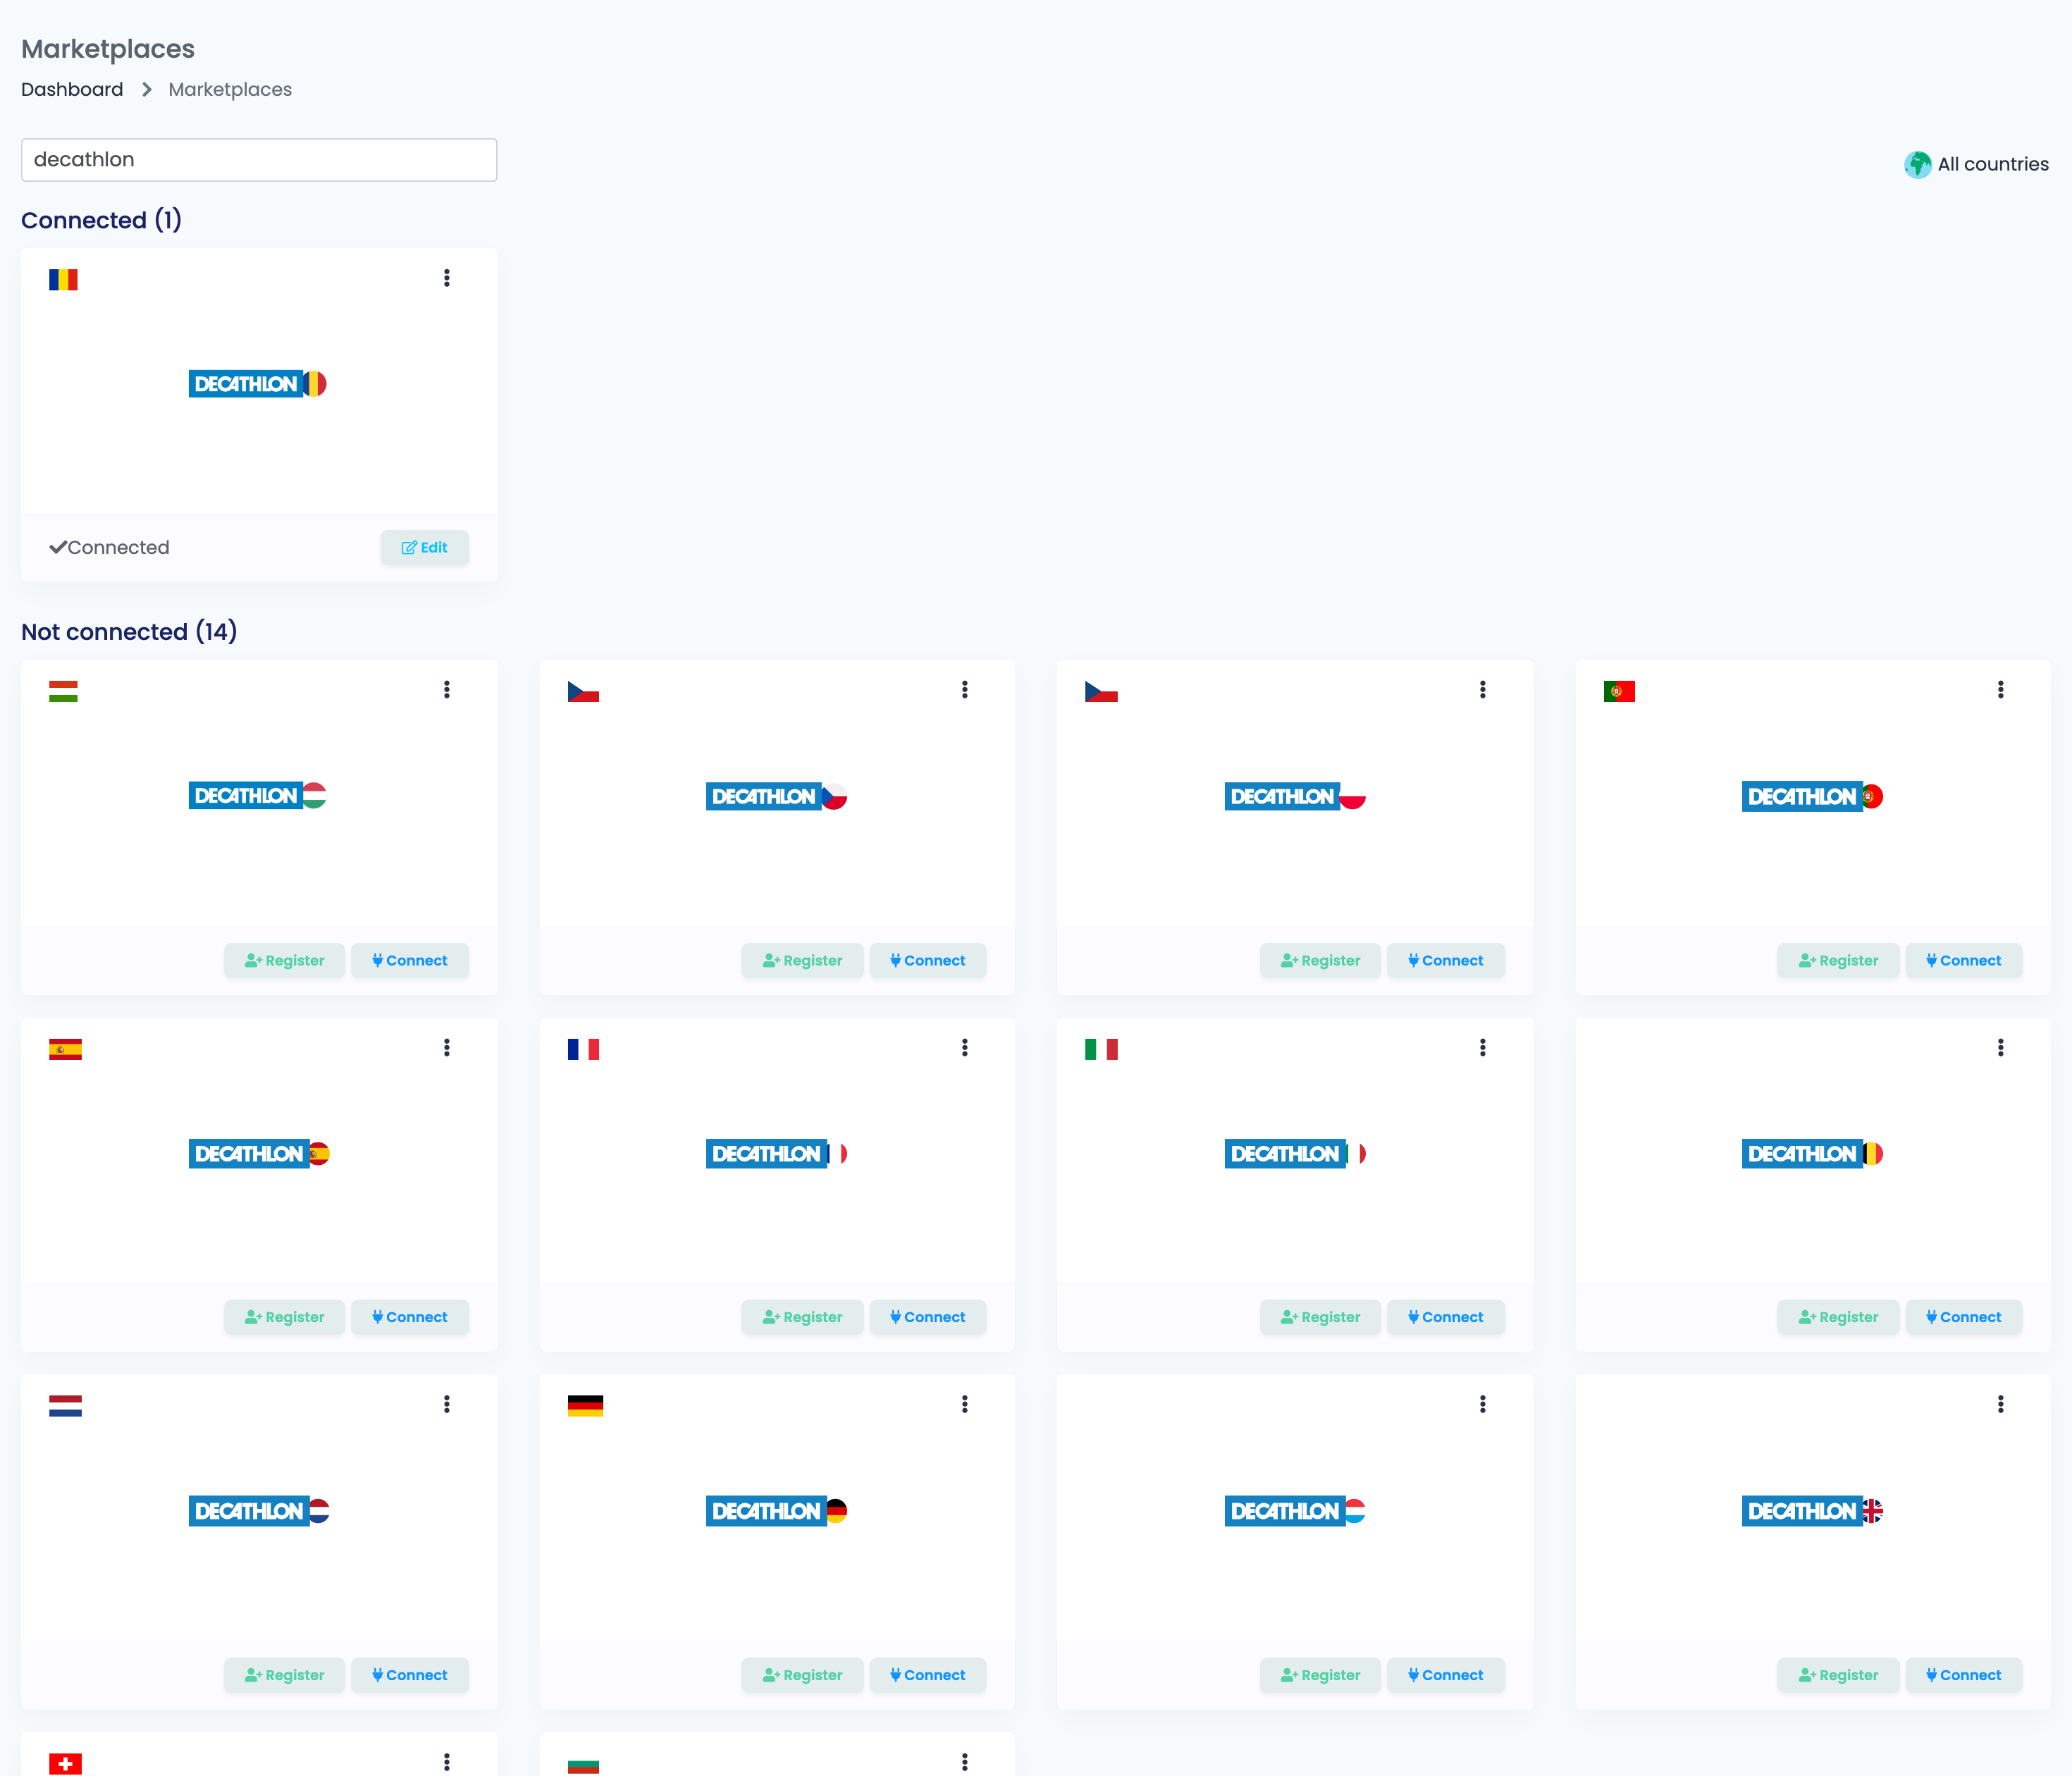Open the UK Decathlon card's three-dot menu
The image size is (2072, 1776).
[2000, 1404]
